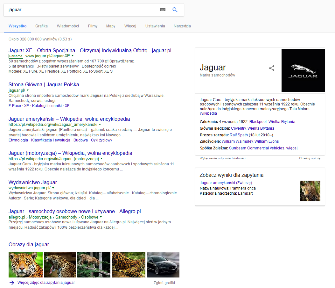Open Jaguar amerykański (Zwierzę) link

226,183
